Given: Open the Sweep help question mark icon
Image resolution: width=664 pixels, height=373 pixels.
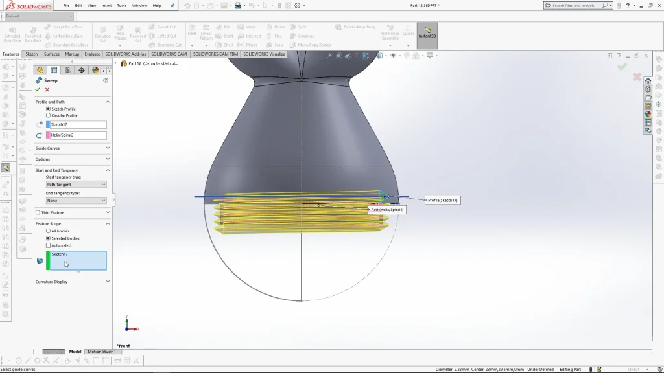Looking at the screenshot, I should (106, 80).
